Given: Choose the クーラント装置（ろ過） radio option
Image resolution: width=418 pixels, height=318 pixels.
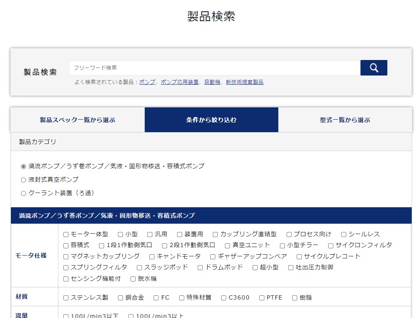Looking at the screenshot, I should click(24, 193).
